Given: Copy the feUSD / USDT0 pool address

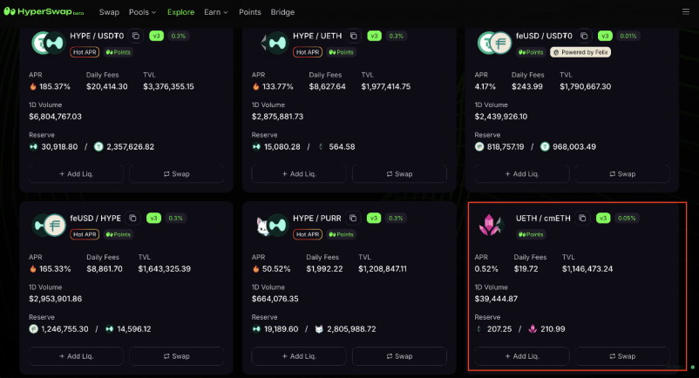Looking at the screenshot, I should pyautogui.click(x=584, y=36).
